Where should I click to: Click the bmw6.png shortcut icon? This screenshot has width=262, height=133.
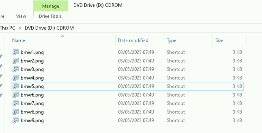point(16,95)
